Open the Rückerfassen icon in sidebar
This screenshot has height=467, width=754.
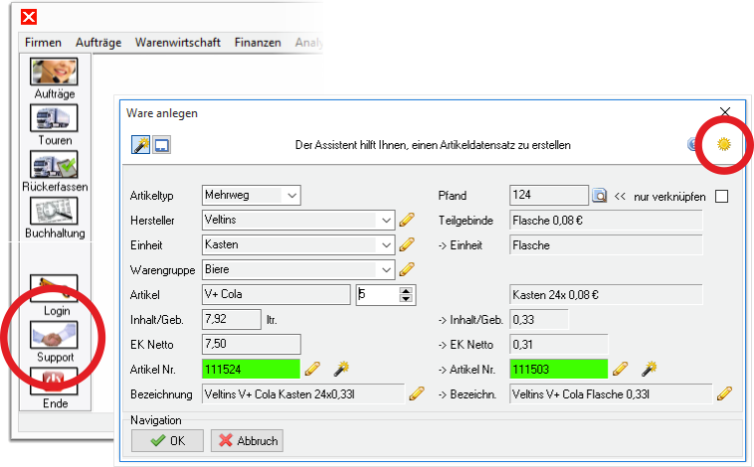[54, 164]
